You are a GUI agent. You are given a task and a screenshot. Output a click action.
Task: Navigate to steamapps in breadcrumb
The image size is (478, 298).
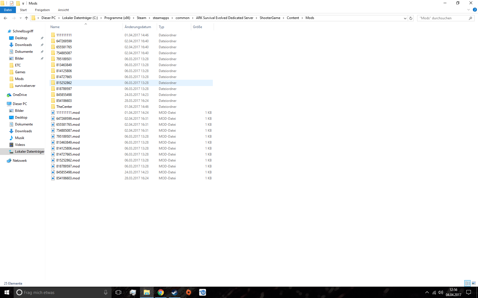click(161, 18)
